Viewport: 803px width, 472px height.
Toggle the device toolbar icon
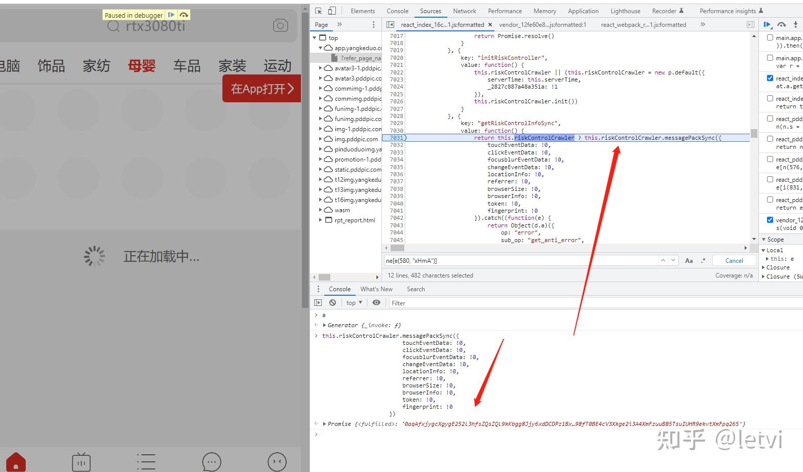pyautogui.click(x=332, y=11)
